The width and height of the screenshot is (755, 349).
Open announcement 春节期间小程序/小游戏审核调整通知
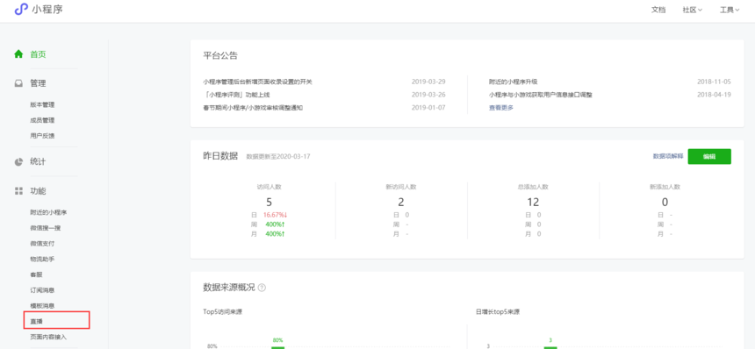(253, 108)
